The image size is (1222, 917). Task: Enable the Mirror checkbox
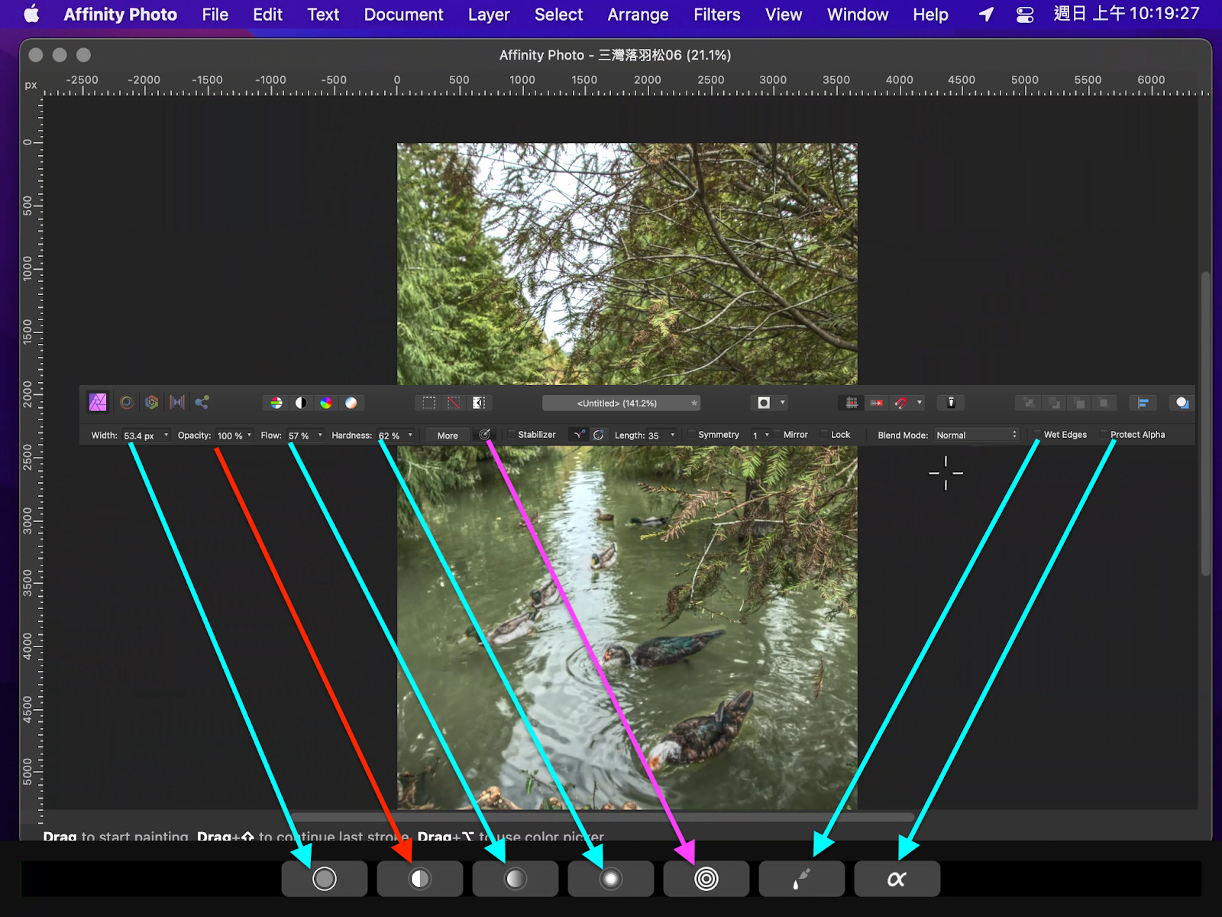(x=777, y=435)
